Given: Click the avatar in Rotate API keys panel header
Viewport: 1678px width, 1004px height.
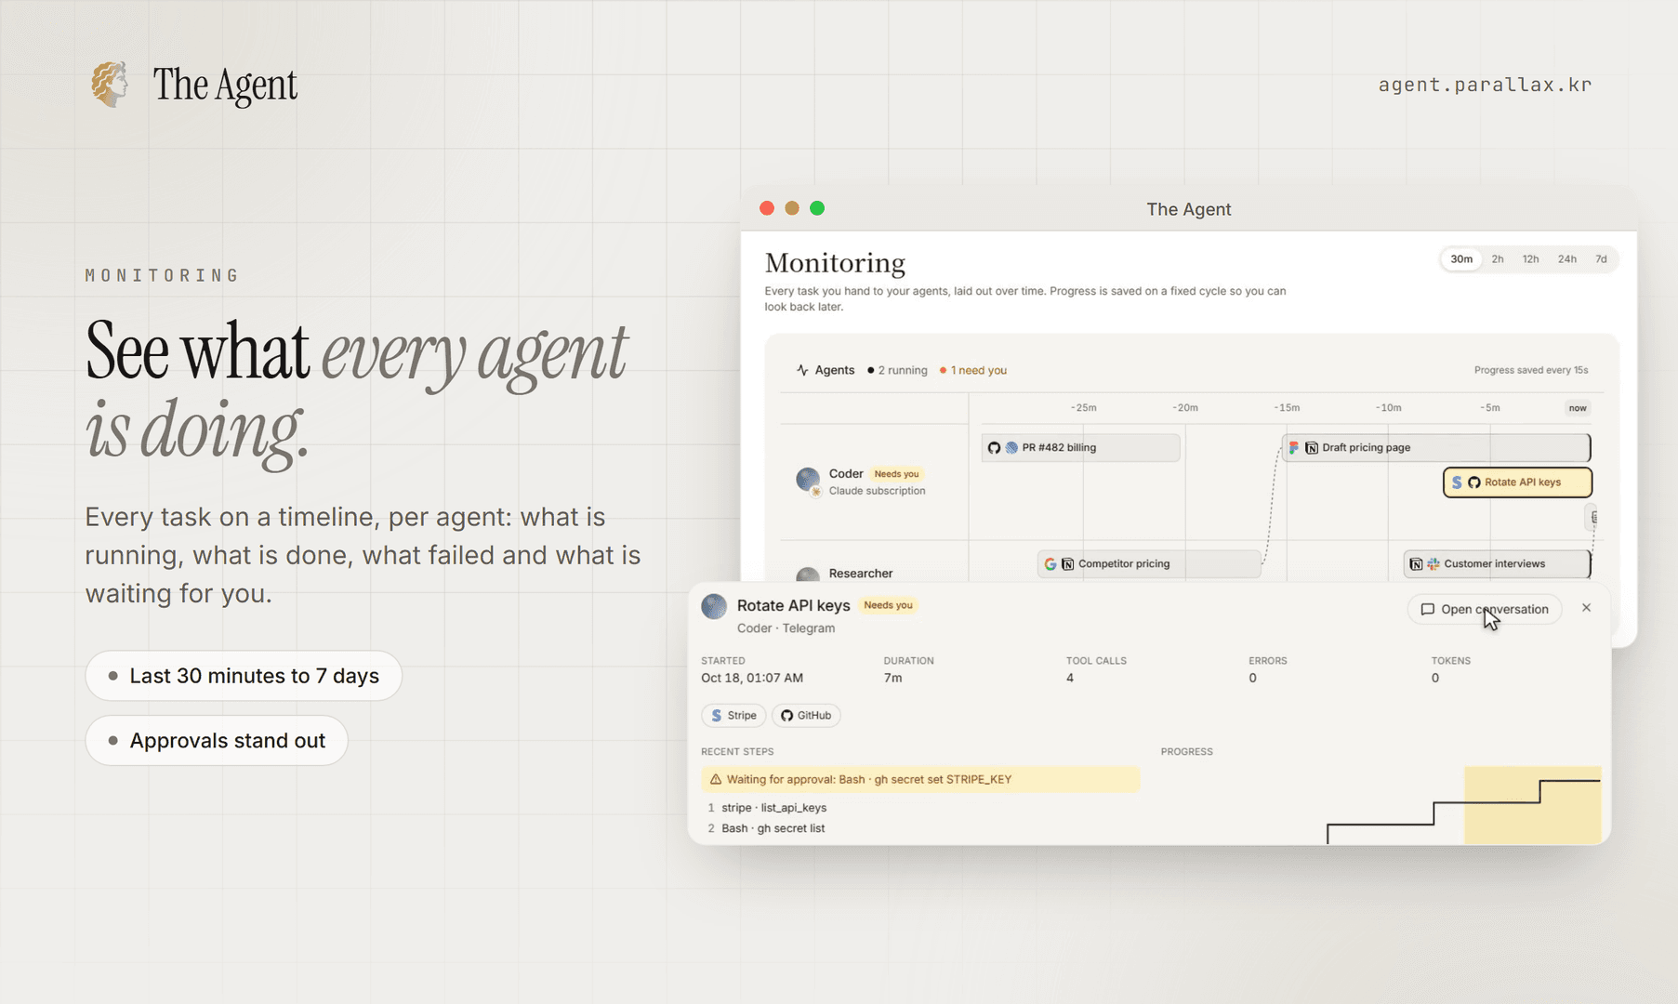Looking at the screenshot, I should (x=714, y=606).
